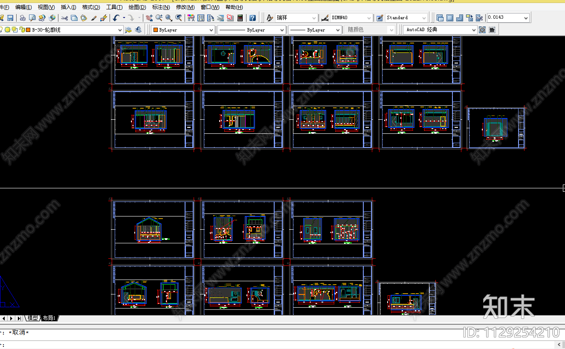This screenshot has width=565, height=349.
Task: Click the Plot/Print icon
Action: 23,18
